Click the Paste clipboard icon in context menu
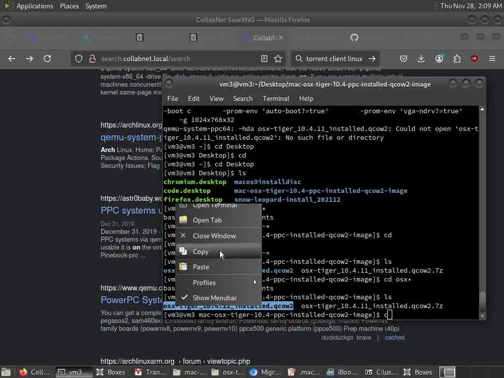504x378 pixels. (x=183, y=266)
